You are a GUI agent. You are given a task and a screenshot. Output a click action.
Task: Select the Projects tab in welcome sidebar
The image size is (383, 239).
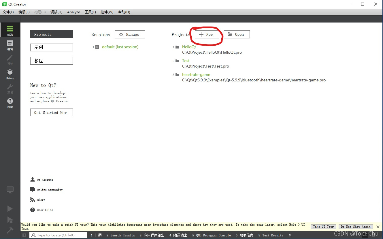(x=52, y=34)
